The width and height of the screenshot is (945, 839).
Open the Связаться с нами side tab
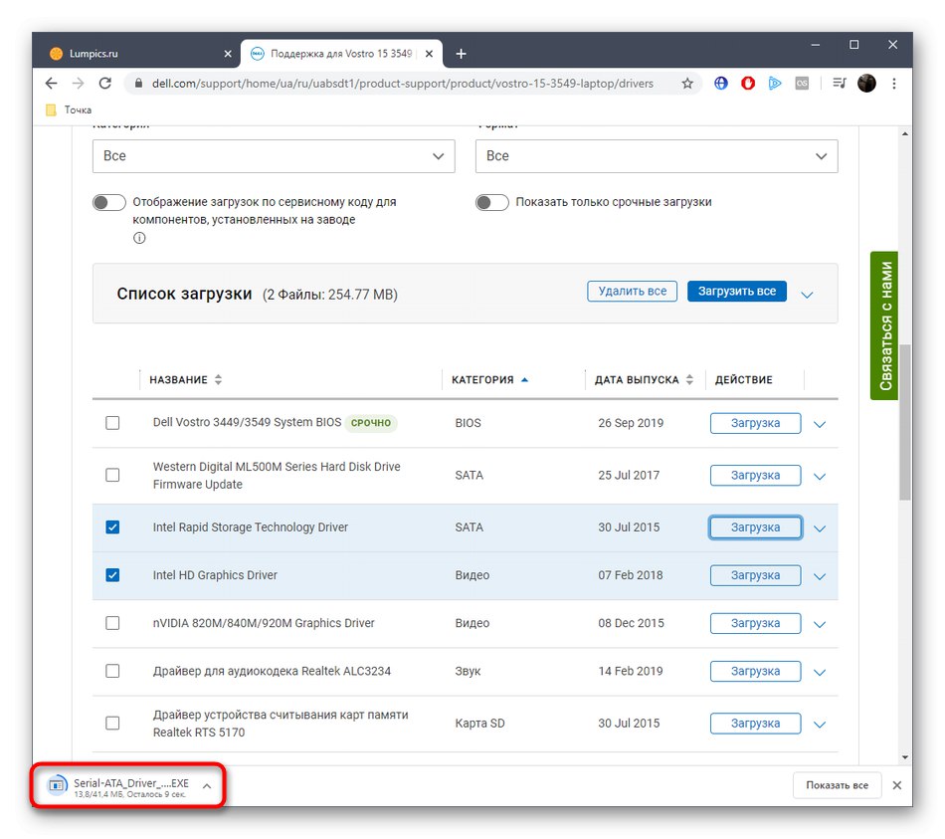pyautogui.click(x=884, y=325)
